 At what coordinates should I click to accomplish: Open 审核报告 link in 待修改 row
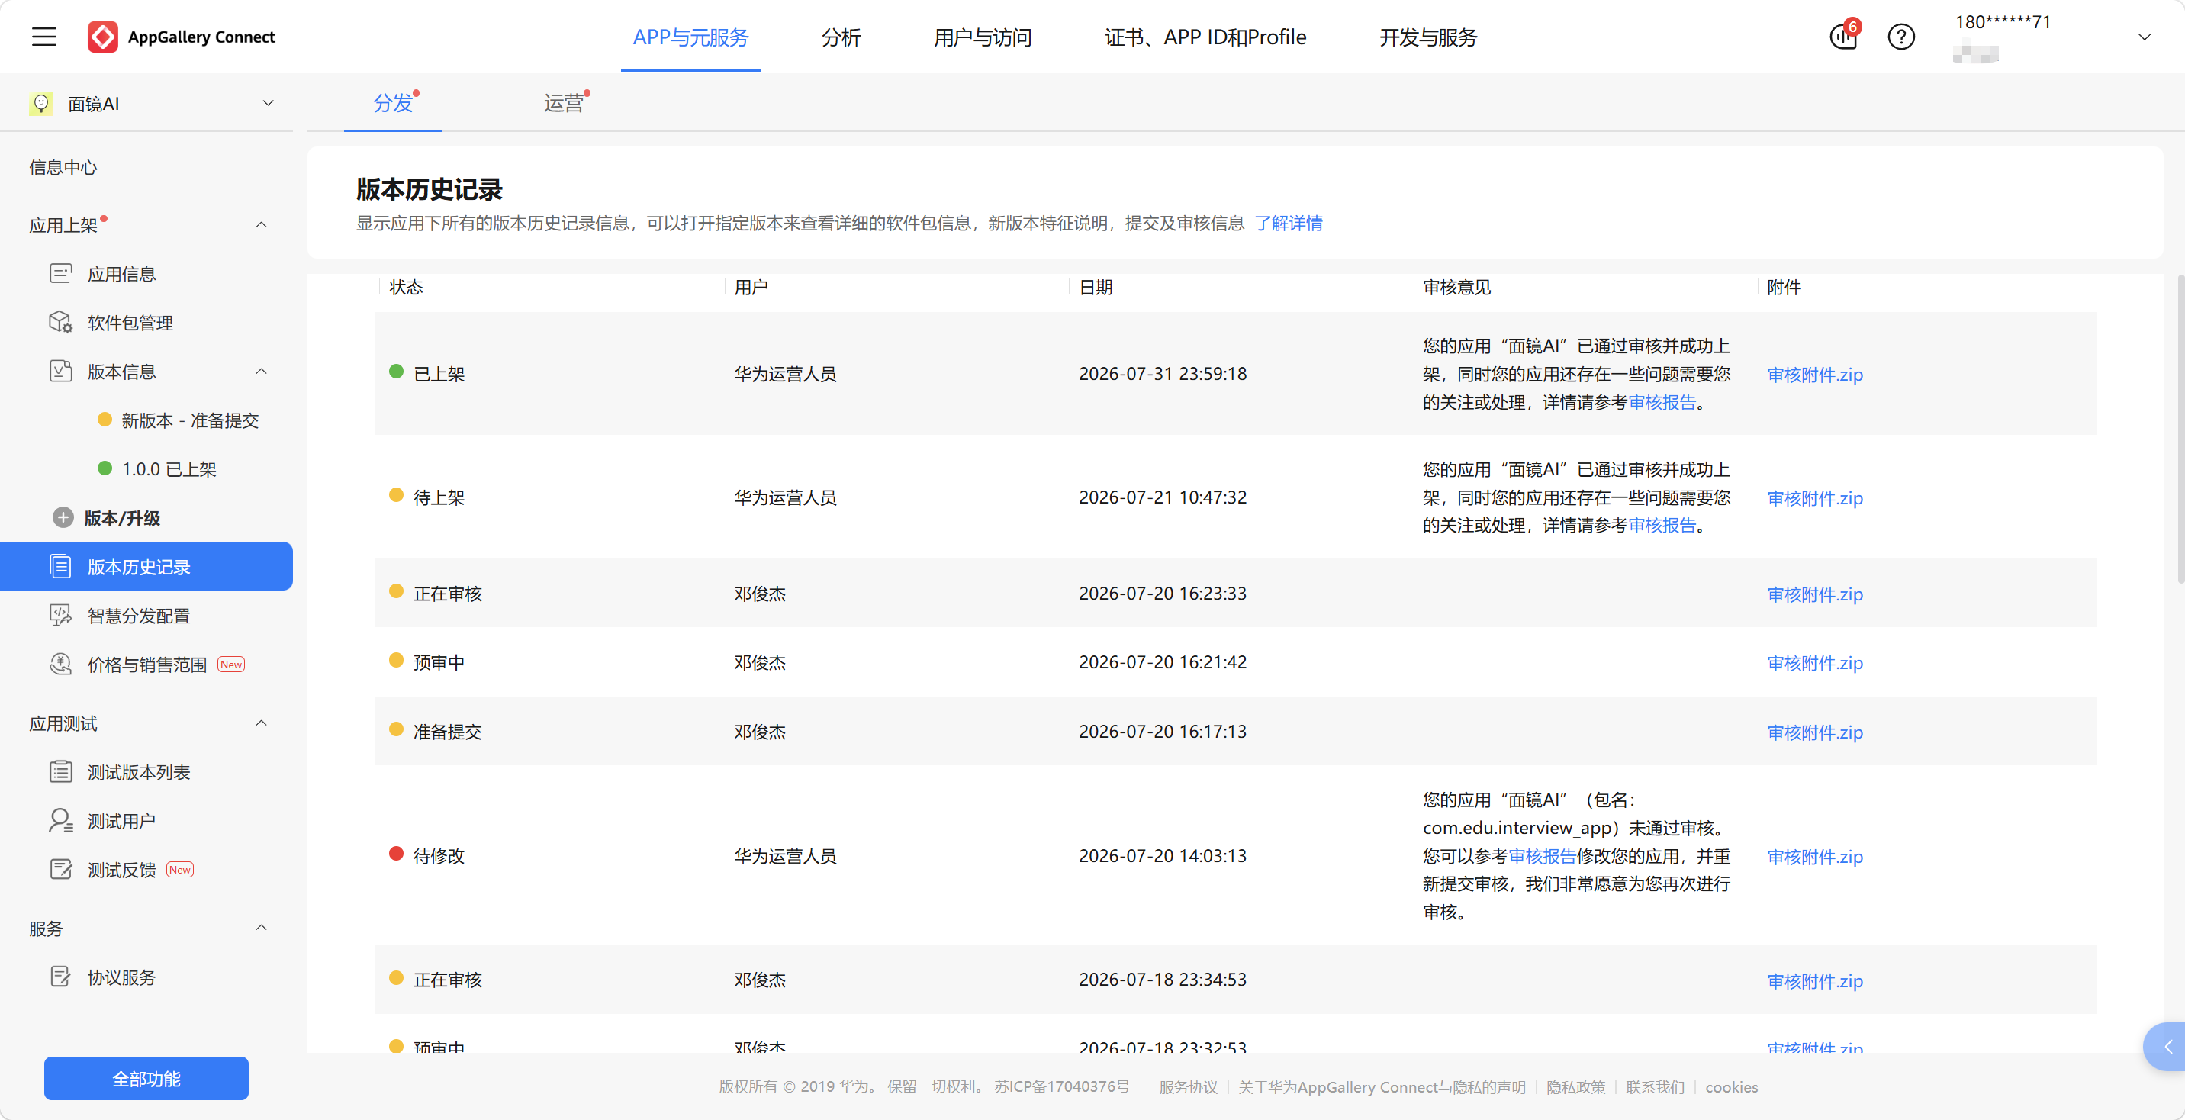[x=1541, y=856]
